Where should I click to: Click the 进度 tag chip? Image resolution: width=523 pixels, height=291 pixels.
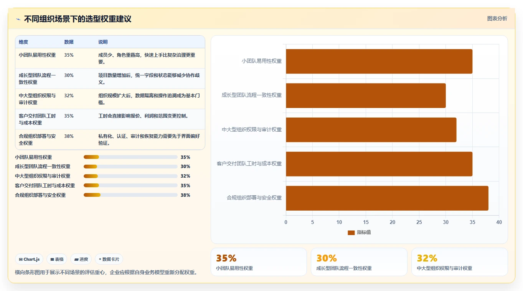pos(81,259)
